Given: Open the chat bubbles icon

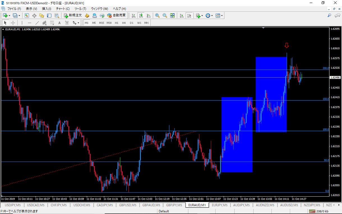Looking at the screenshot, I should [337, 16].
